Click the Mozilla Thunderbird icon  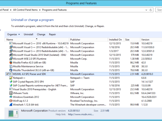11,70
